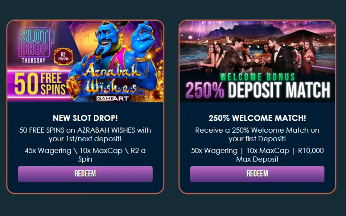
Task: Open the Azrabah Wishes promo banner
Action: (85, 61)
